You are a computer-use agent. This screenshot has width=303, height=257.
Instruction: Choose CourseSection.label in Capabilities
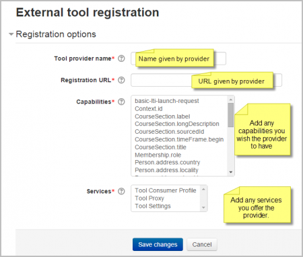tap(162, 116)
